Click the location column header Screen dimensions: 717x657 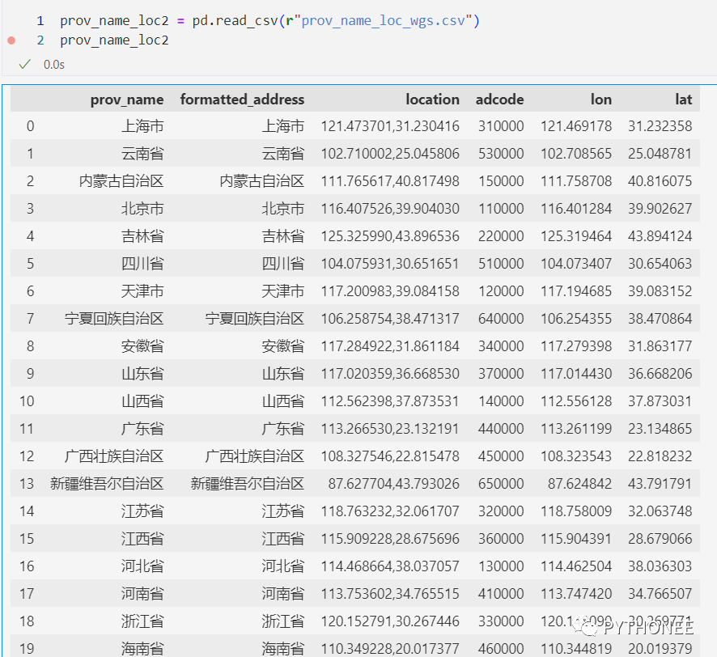coord(432,100)
